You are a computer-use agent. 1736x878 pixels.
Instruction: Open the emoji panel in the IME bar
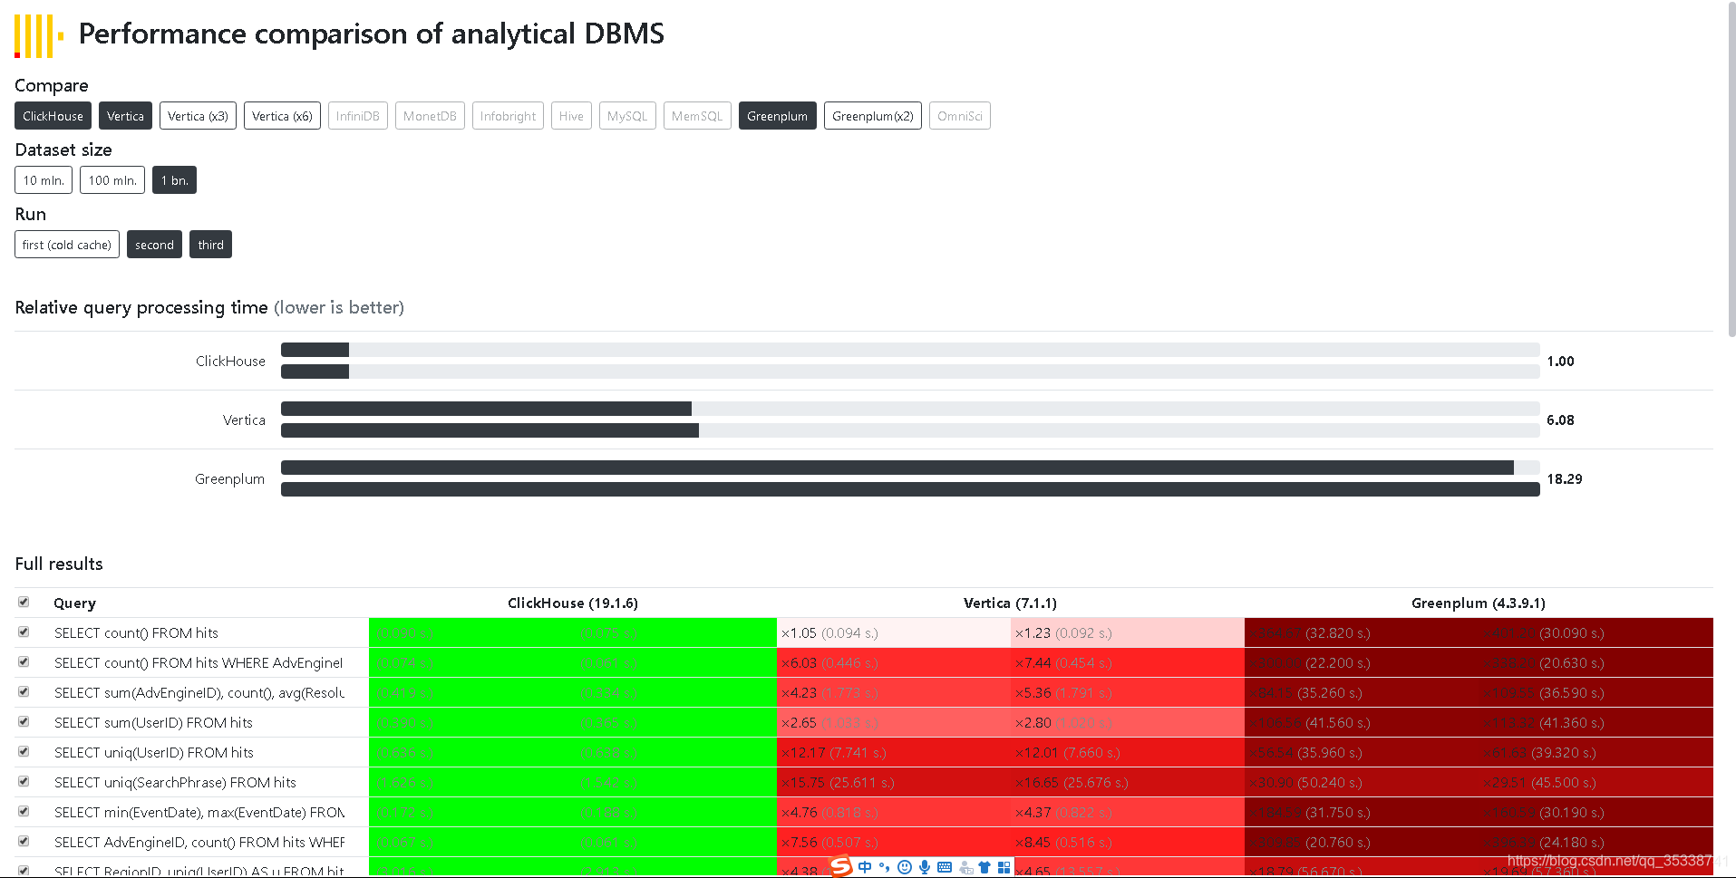(x=904, y=867)
